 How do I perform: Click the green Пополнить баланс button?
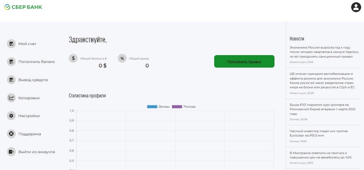point(244,61)
